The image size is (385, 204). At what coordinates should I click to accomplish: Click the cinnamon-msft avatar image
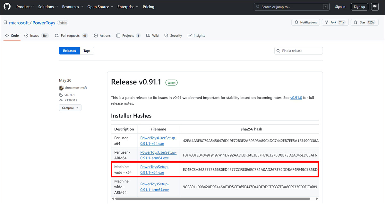click(61, 88)
